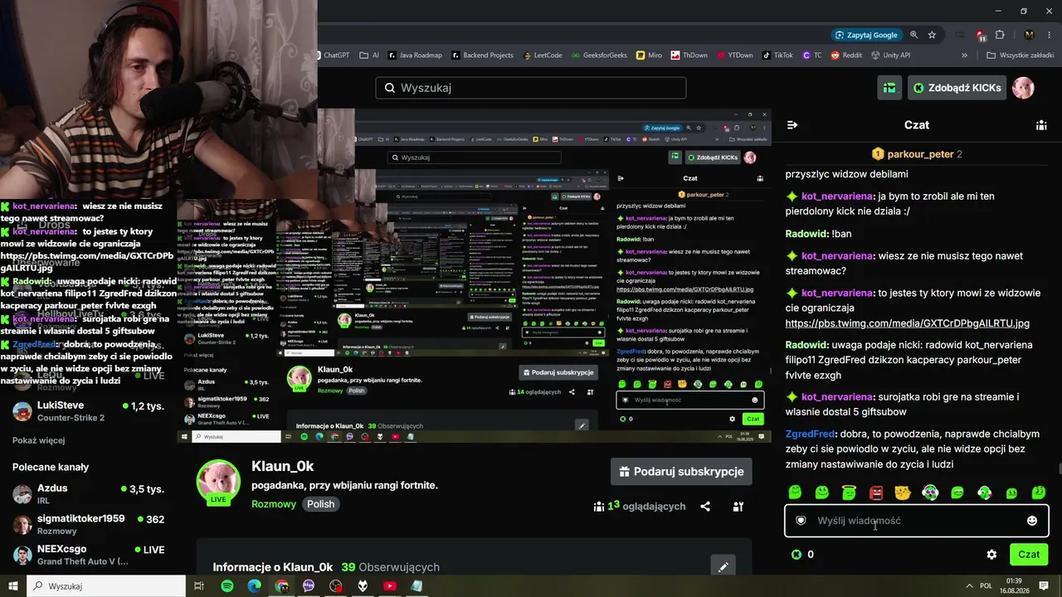Open Windows notification center
This screenshot has height=597, width=1062.
1044,586
